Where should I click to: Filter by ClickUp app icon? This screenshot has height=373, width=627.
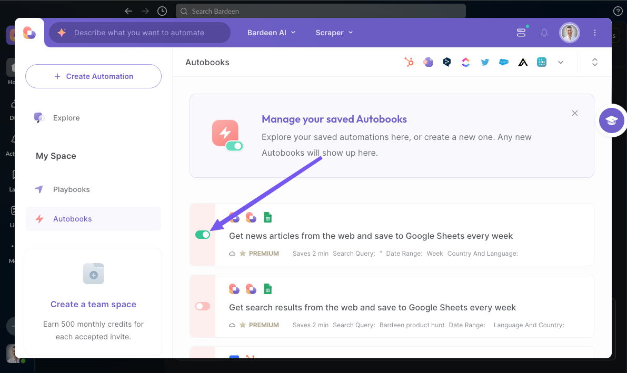point(466,63)
